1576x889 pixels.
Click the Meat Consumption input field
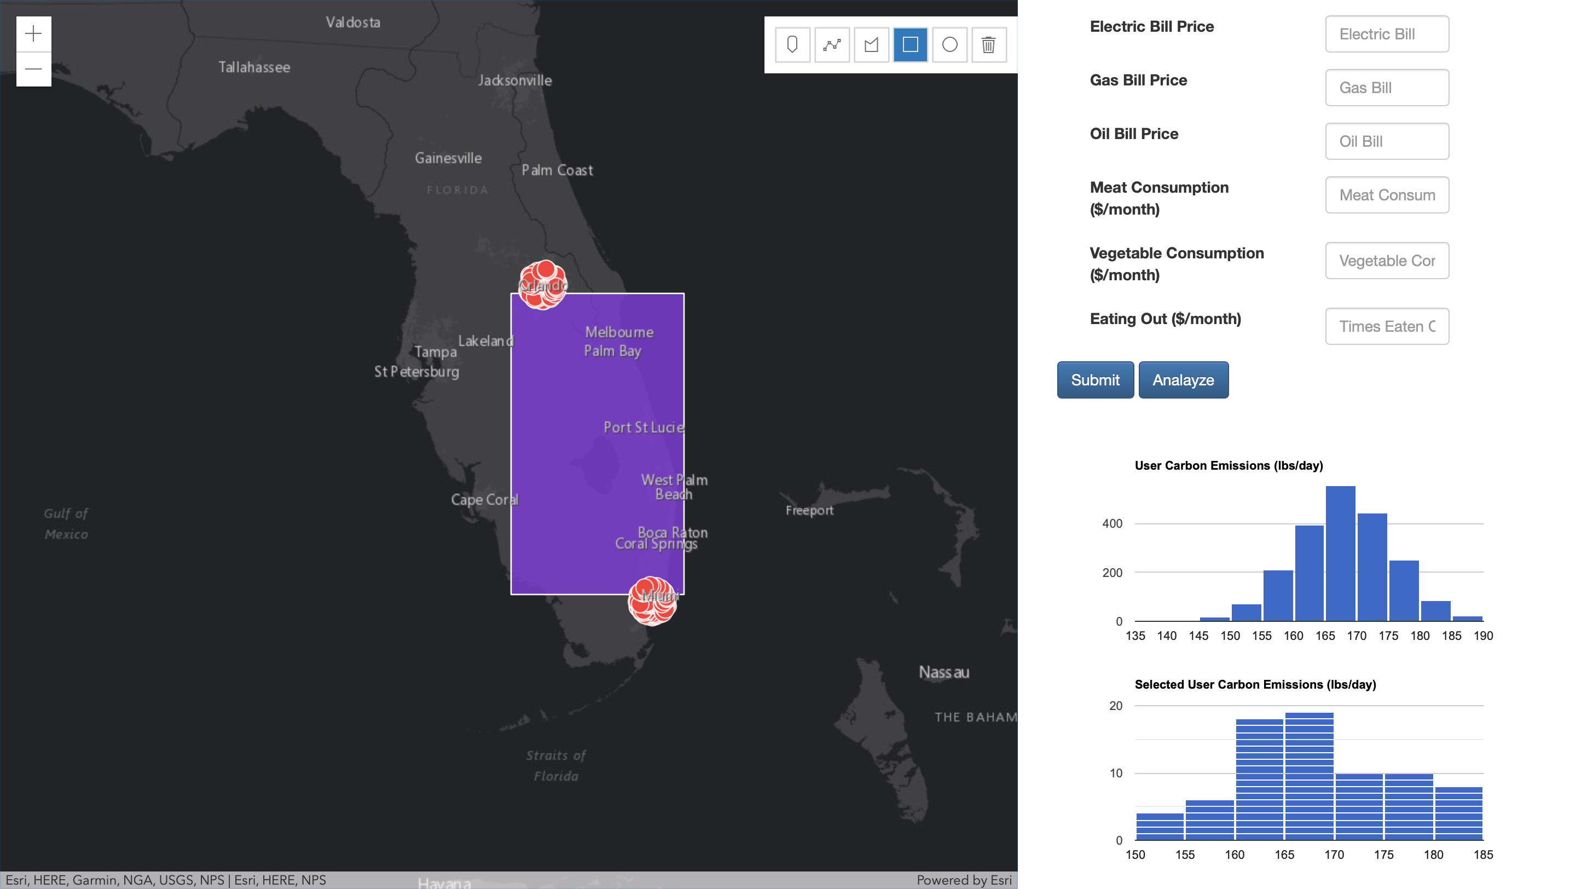[x=1386, y=195]
